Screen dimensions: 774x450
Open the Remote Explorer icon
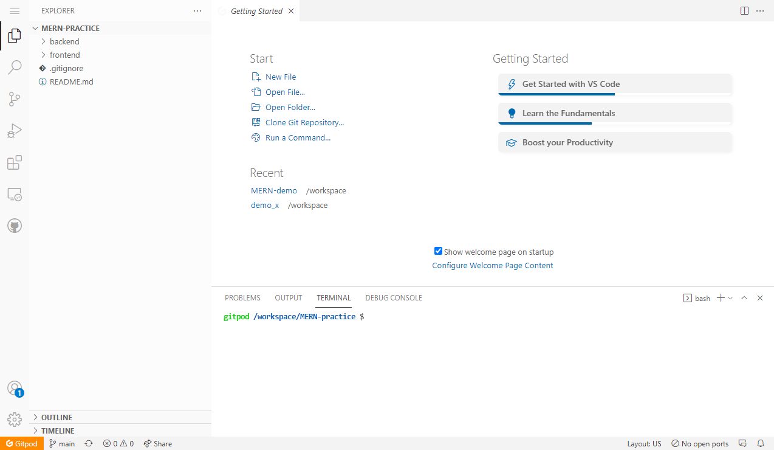(15, 195)
